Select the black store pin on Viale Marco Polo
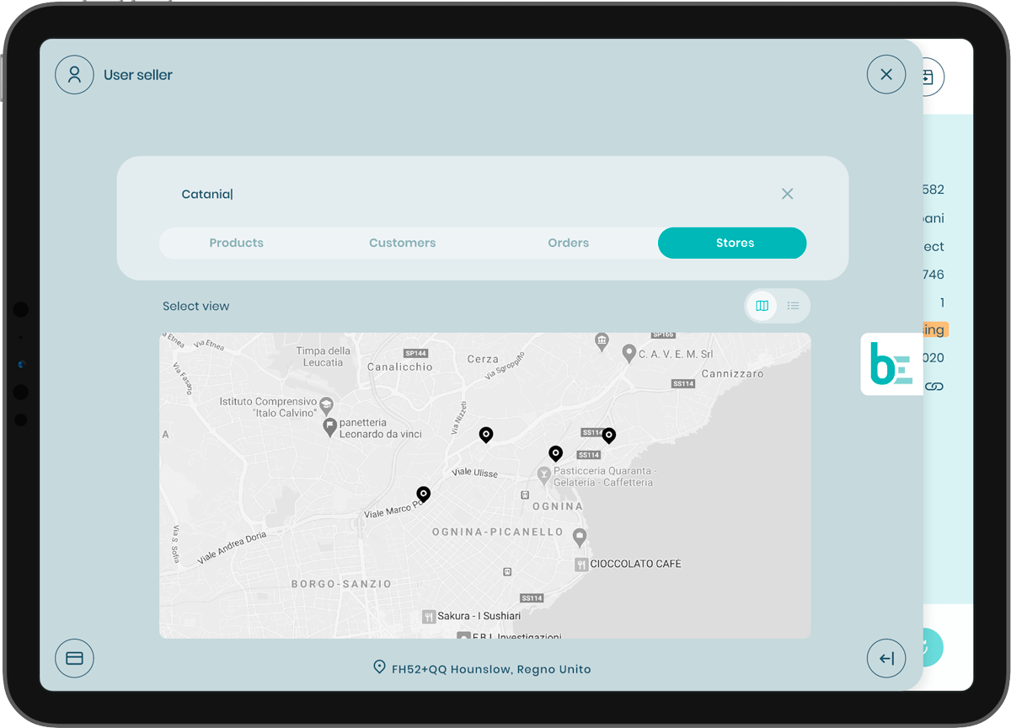This screenshot has width=1011, height=728. tap(424, 495)
